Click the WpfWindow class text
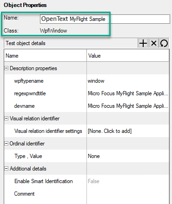This screenshot has height=204, width=172. tap(53, 31)
